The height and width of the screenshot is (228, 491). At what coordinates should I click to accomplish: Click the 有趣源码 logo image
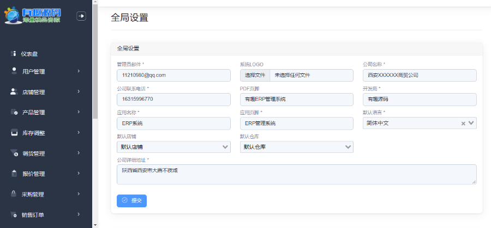click(33, 16)
